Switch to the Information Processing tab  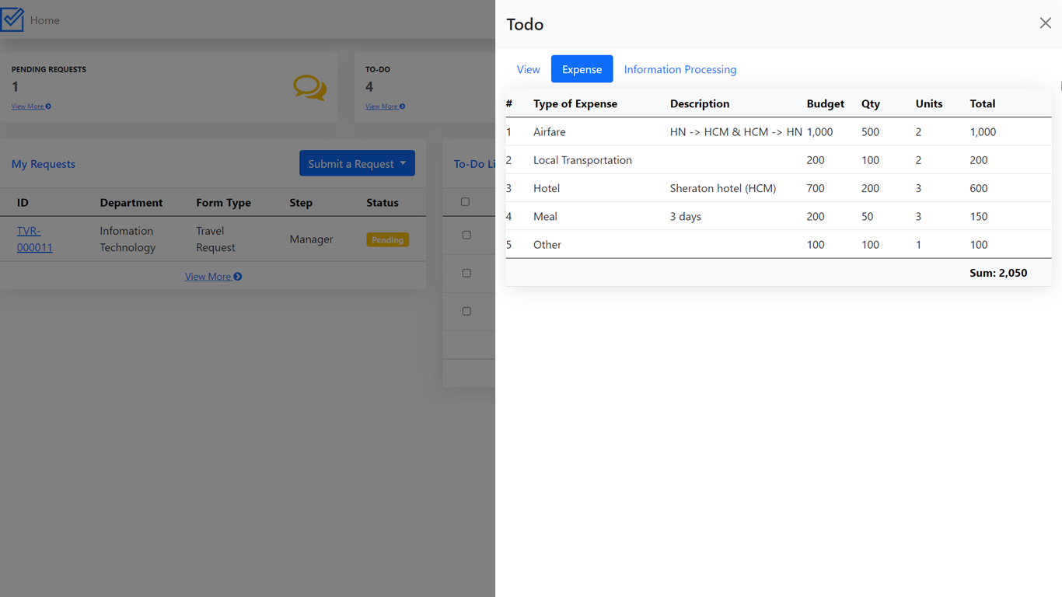click(x=680, y=69)
